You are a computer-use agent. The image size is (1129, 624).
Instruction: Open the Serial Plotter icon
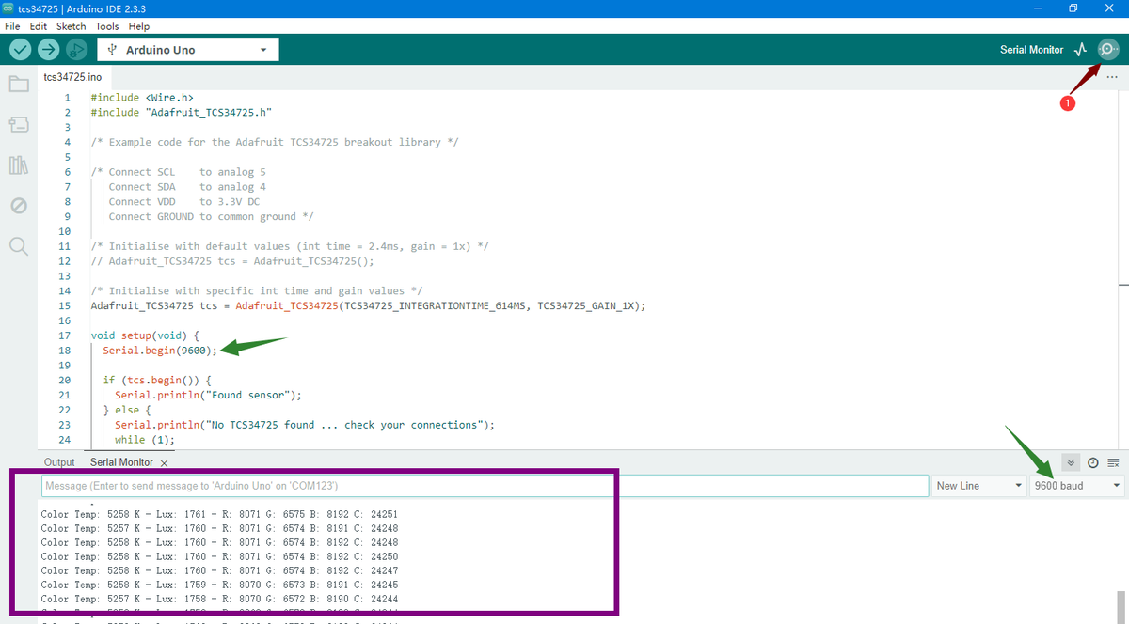(1080, 50)
